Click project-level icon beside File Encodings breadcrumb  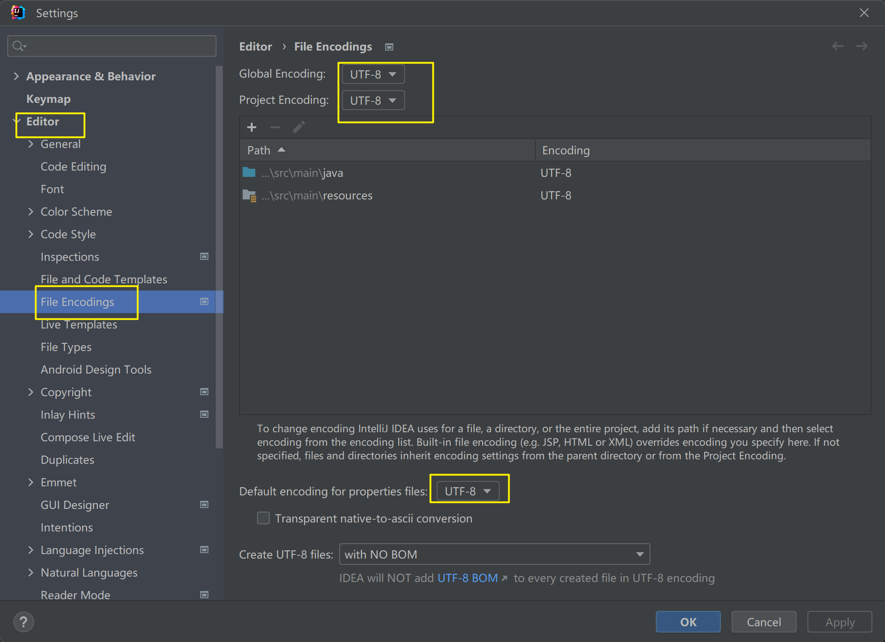(389, 47)
